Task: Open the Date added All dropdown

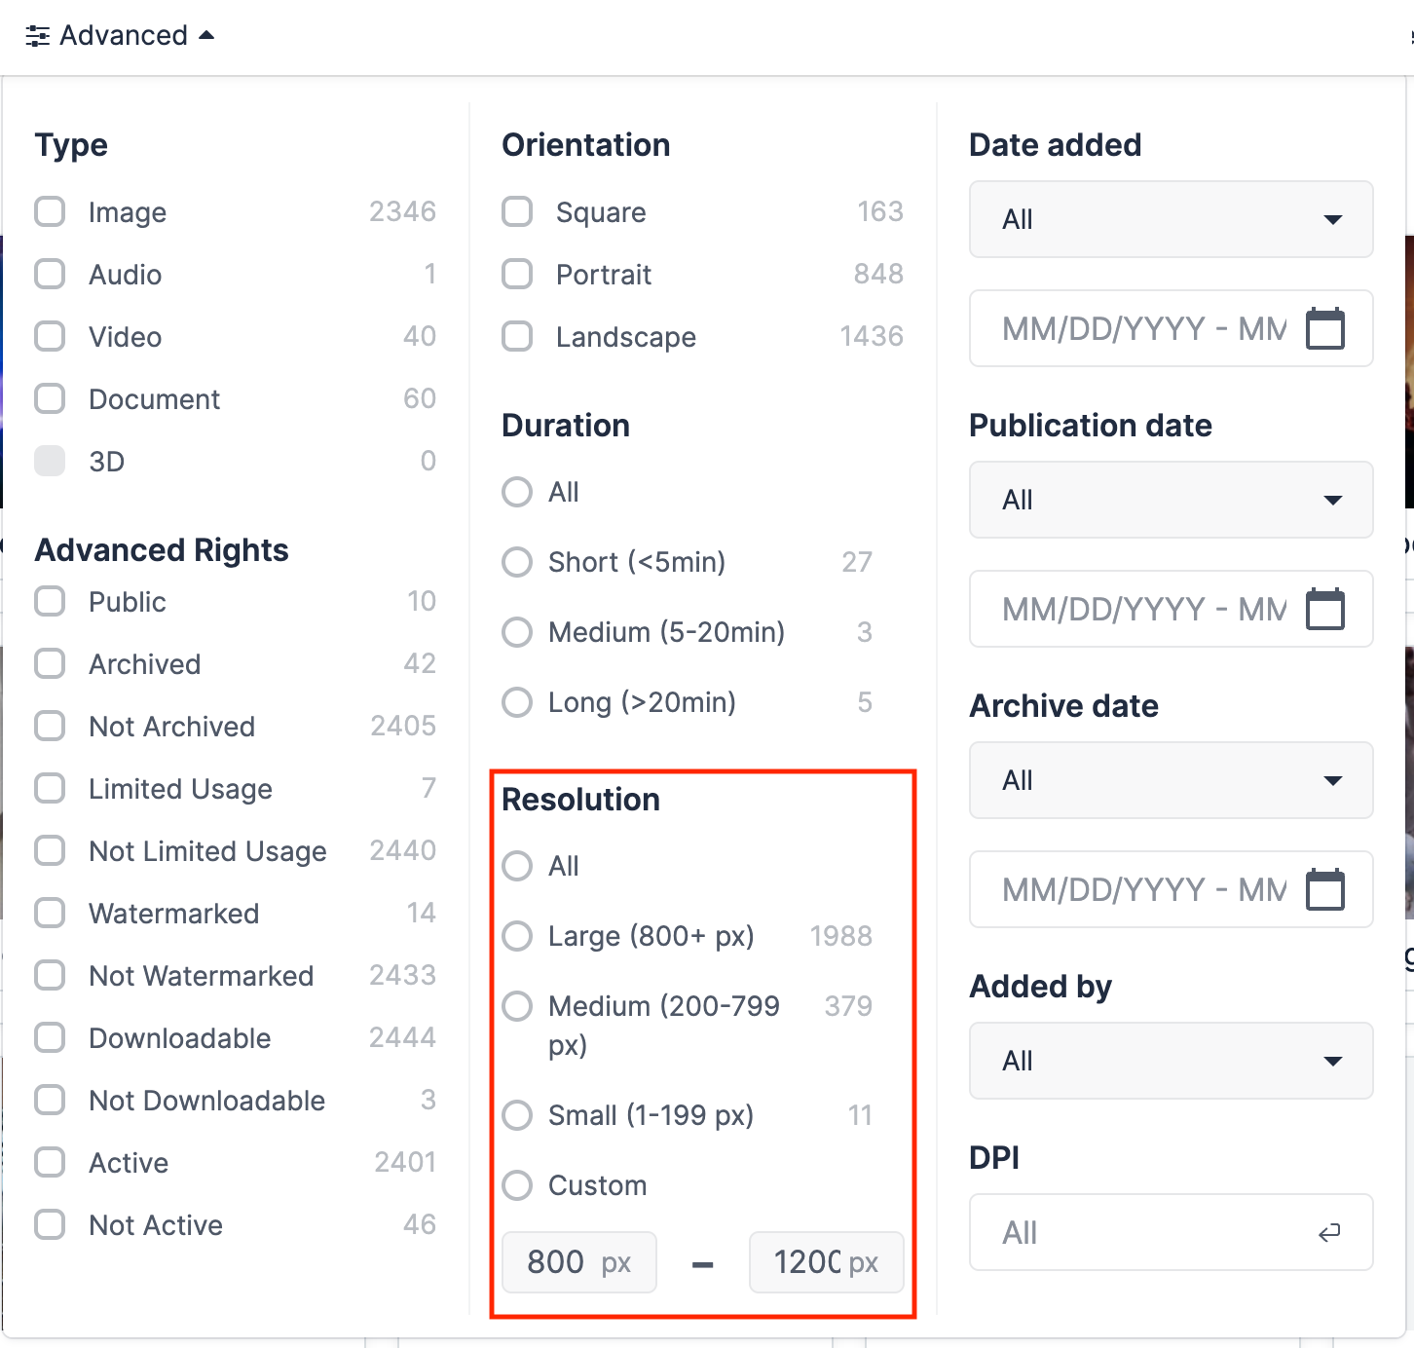Action: coord(1171,219)
